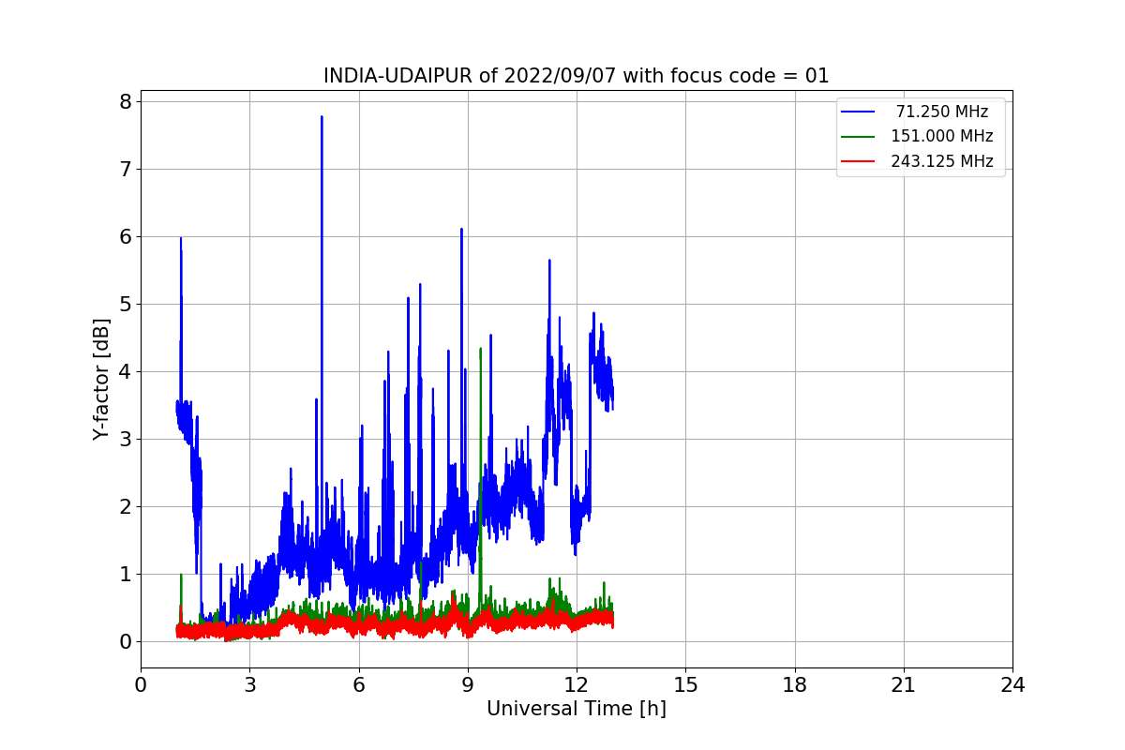Click the green spike peak near 4.3 dB

tap(481, 349)
